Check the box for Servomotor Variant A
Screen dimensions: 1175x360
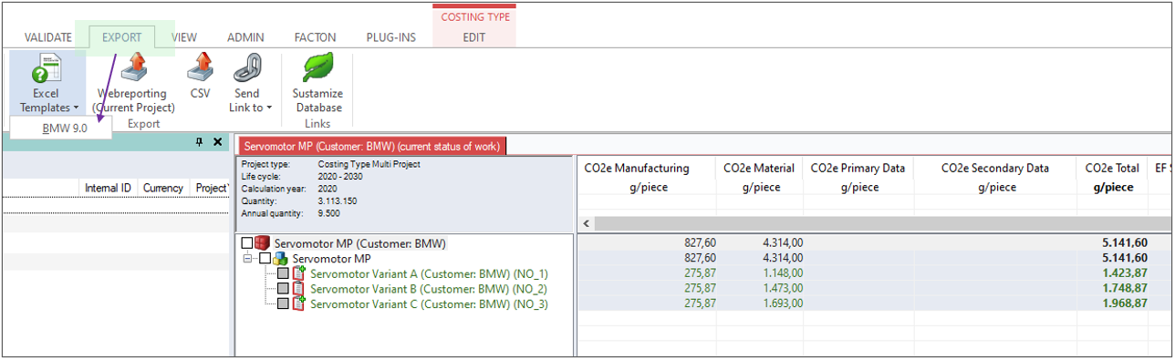point(283,273)
